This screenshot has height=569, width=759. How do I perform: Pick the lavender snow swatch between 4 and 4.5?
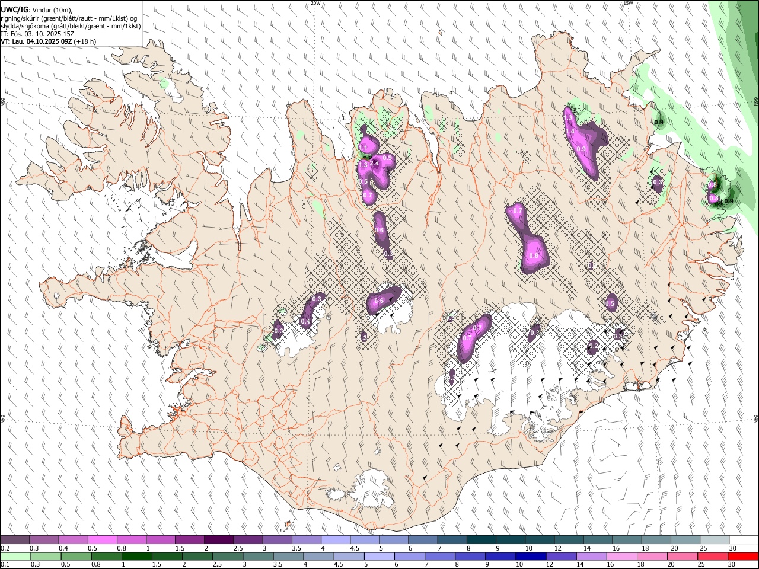pos(336,540)
